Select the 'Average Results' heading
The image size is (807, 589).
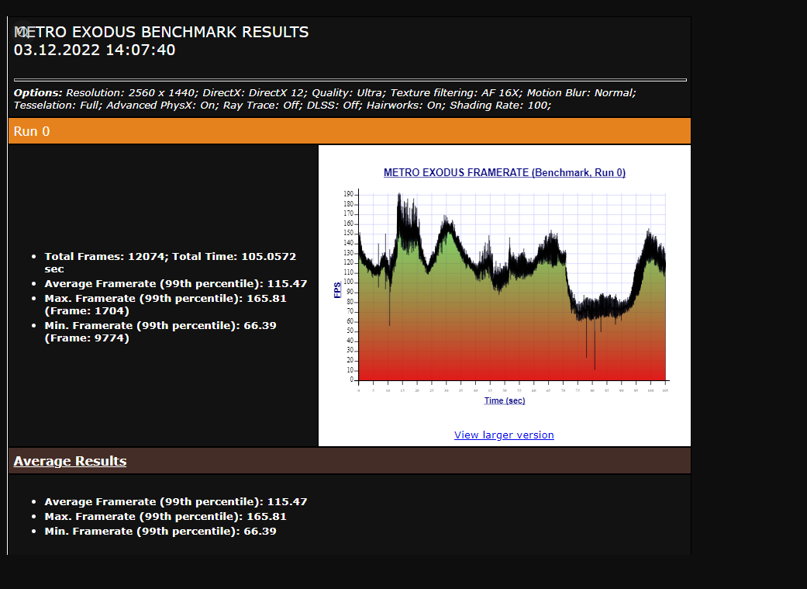click(70, 461)
